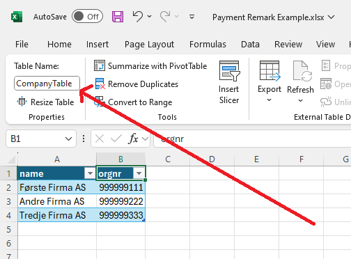This screenshot has width=351, height=259.
Task: Go to the Formulas tab
Action: [x=208, y=44]
